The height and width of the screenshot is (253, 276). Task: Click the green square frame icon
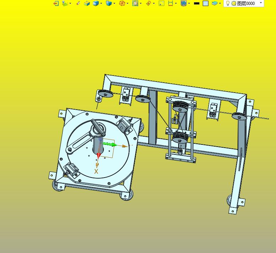click(161, 3)
